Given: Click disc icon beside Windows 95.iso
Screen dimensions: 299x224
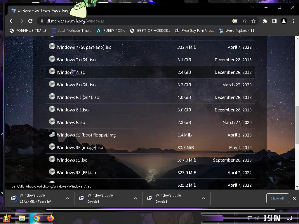Looking at the screenshot, I should point(52,159).
